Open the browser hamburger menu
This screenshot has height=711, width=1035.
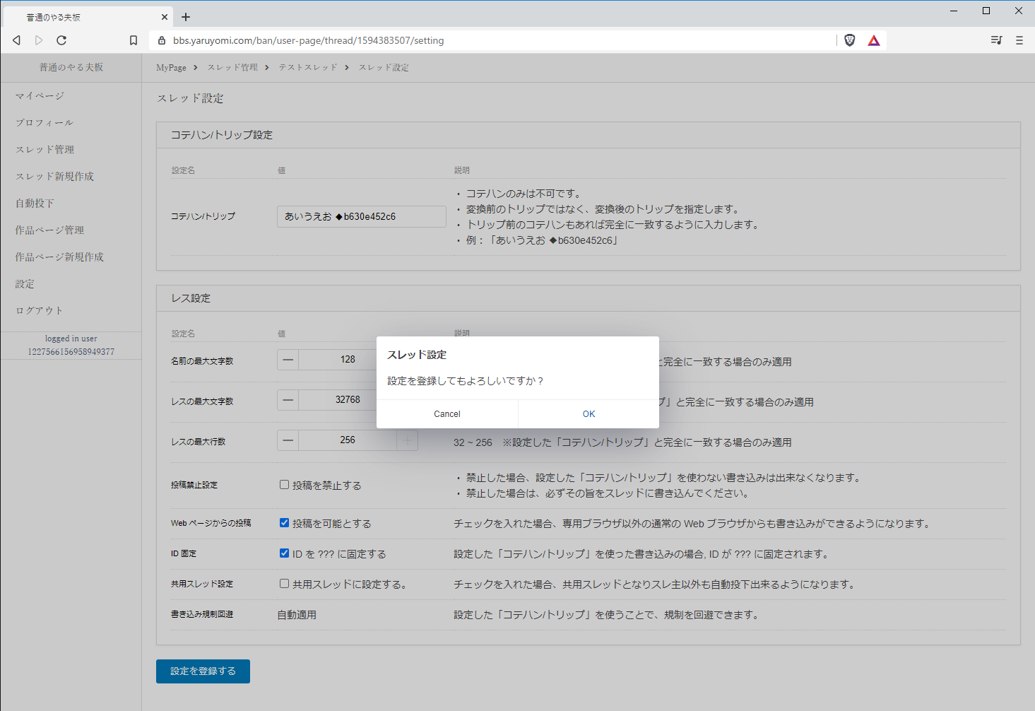point(1019,40)
